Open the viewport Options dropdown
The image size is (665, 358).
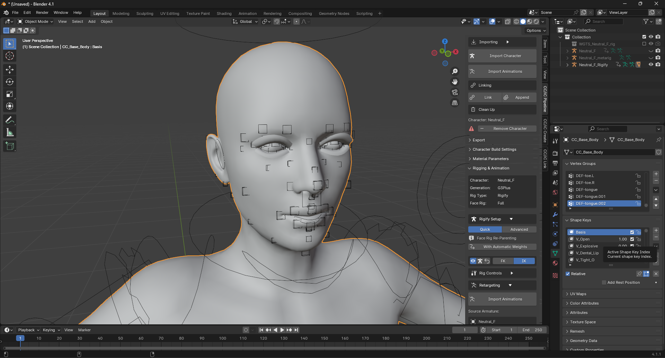click(536, 30)
